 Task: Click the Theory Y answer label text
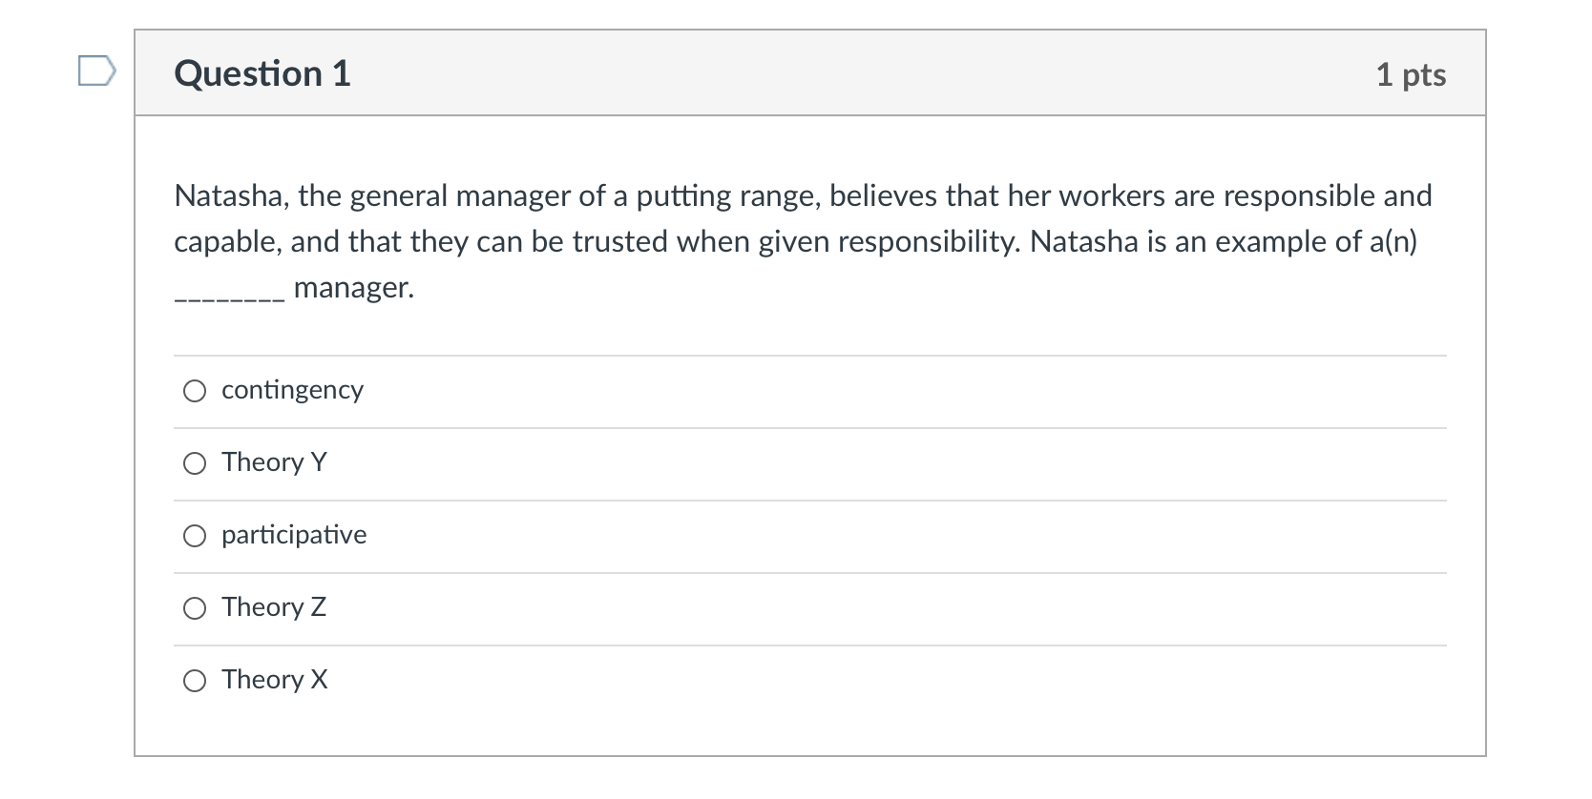[x=274, y=463]
